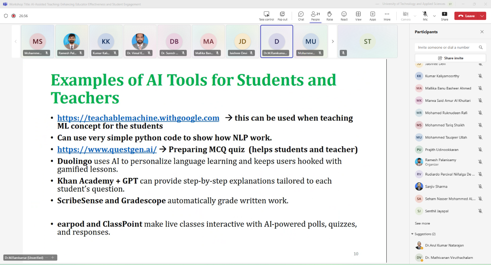Raise your hand in the meeting
Viewport: 491px width, 265px height.
pos(330,16)
